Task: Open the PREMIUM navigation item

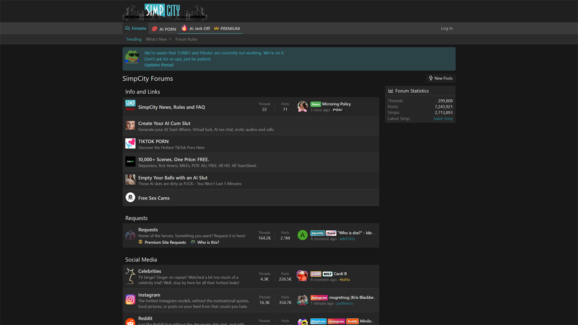Action: click(x=227, y=28)
